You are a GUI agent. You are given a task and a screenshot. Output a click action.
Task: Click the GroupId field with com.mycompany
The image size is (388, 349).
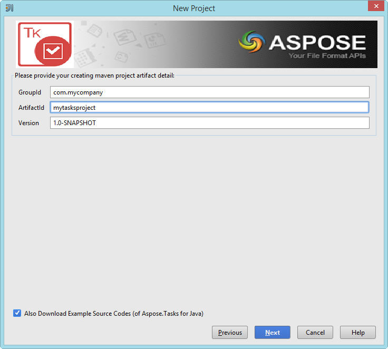pyautogui.click(x=209, y=92)
